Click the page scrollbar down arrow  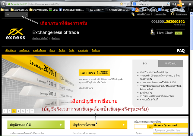191,134
